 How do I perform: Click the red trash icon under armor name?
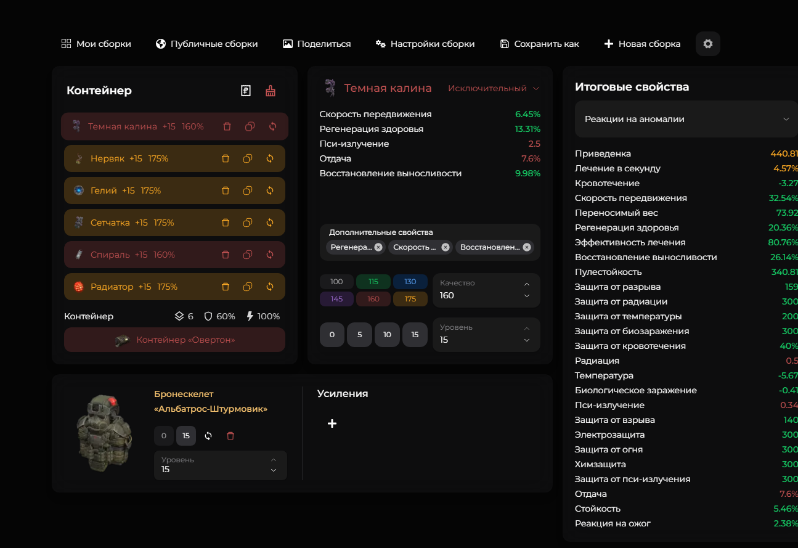(x=230, y=436)
